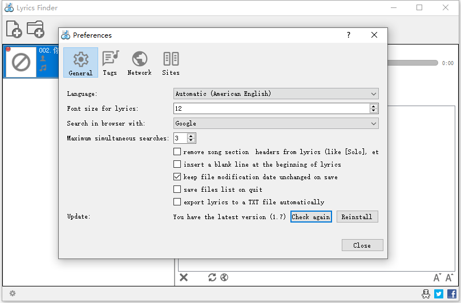Click the add file icon
The width and height of the screenshot is (461, 303).
14,29
